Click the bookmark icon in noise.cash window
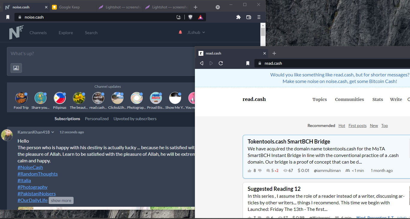This screenshot has height=219, width=410. [x=8, y=17]
